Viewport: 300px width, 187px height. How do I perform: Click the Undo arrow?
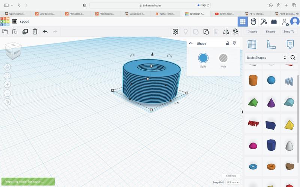point(45,32)
